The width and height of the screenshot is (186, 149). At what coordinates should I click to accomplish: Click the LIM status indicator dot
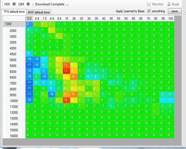(28, 4)
